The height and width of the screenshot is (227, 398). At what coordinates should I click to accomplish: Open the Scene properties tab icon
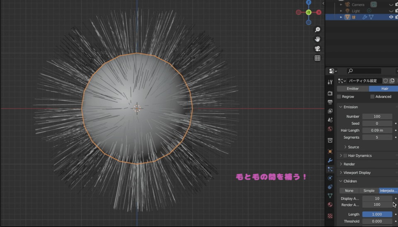pos(330,120)
